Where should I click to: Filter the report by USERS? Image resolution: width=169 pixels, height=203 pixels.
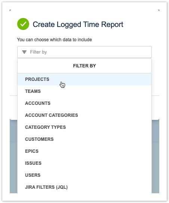[x=84, y=175]
